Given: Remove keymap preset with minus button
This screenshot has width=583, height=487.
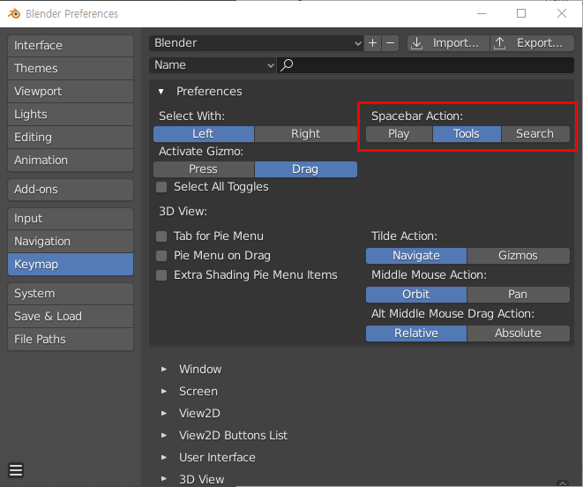Looking at the screenshot, I should coord(391,43).
